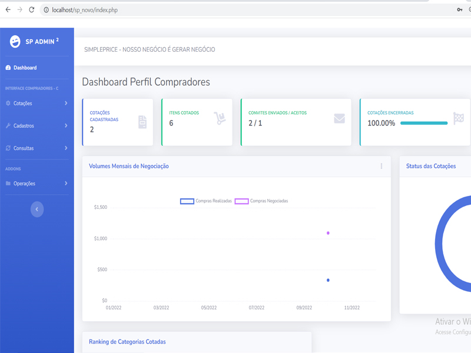Click the purple Compras Negociadas data point
The image size is (471, 353).
click(328, 233)
